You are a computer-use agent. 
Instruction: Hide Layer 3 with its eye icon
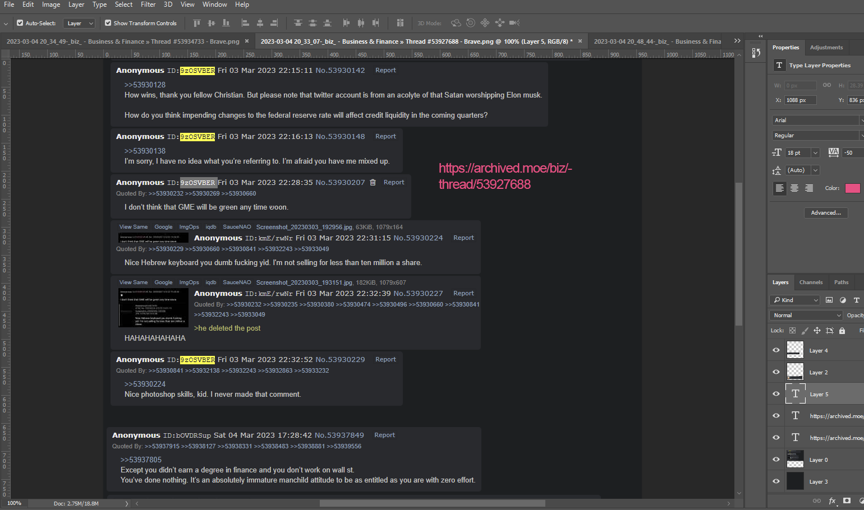(x=776, y=481)
